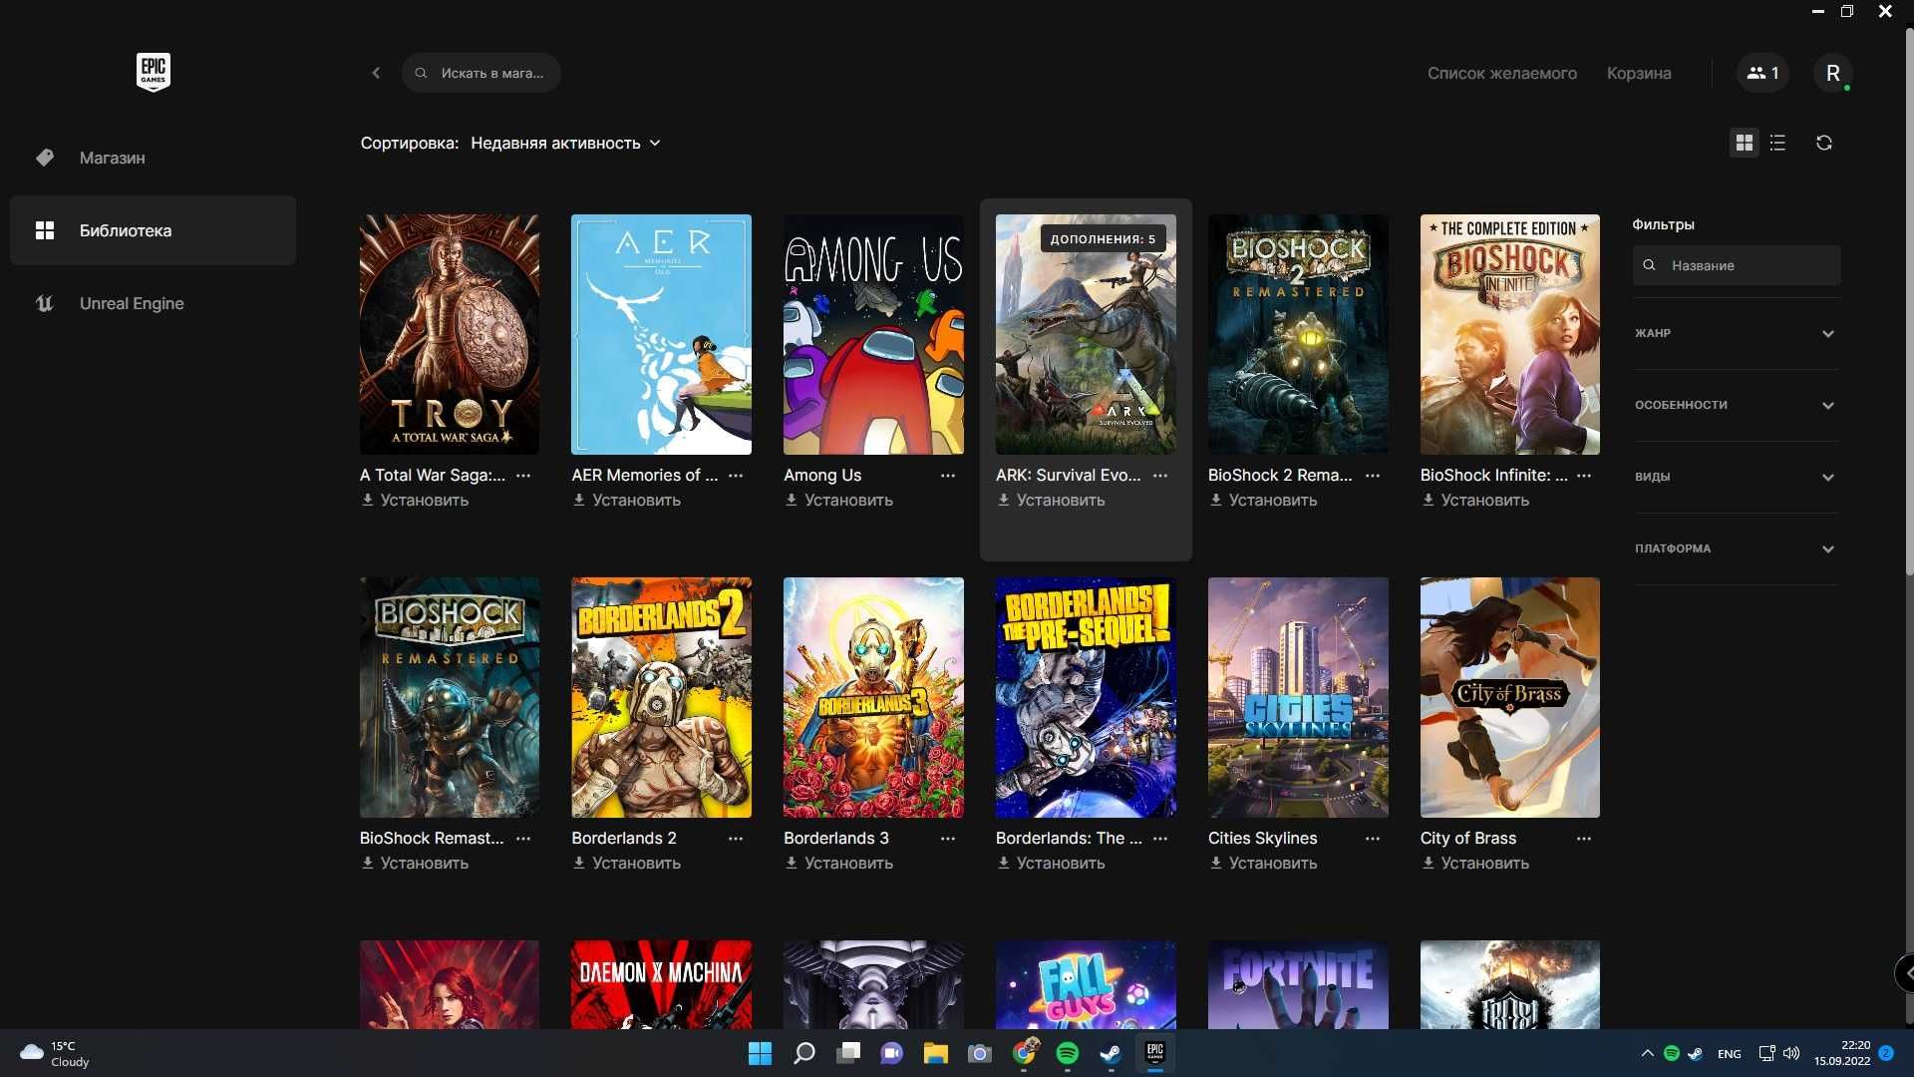Open the Fall Guys cover thumbnail
The width and height of the screenshot is (1914, 1077).
point(1086,985)
